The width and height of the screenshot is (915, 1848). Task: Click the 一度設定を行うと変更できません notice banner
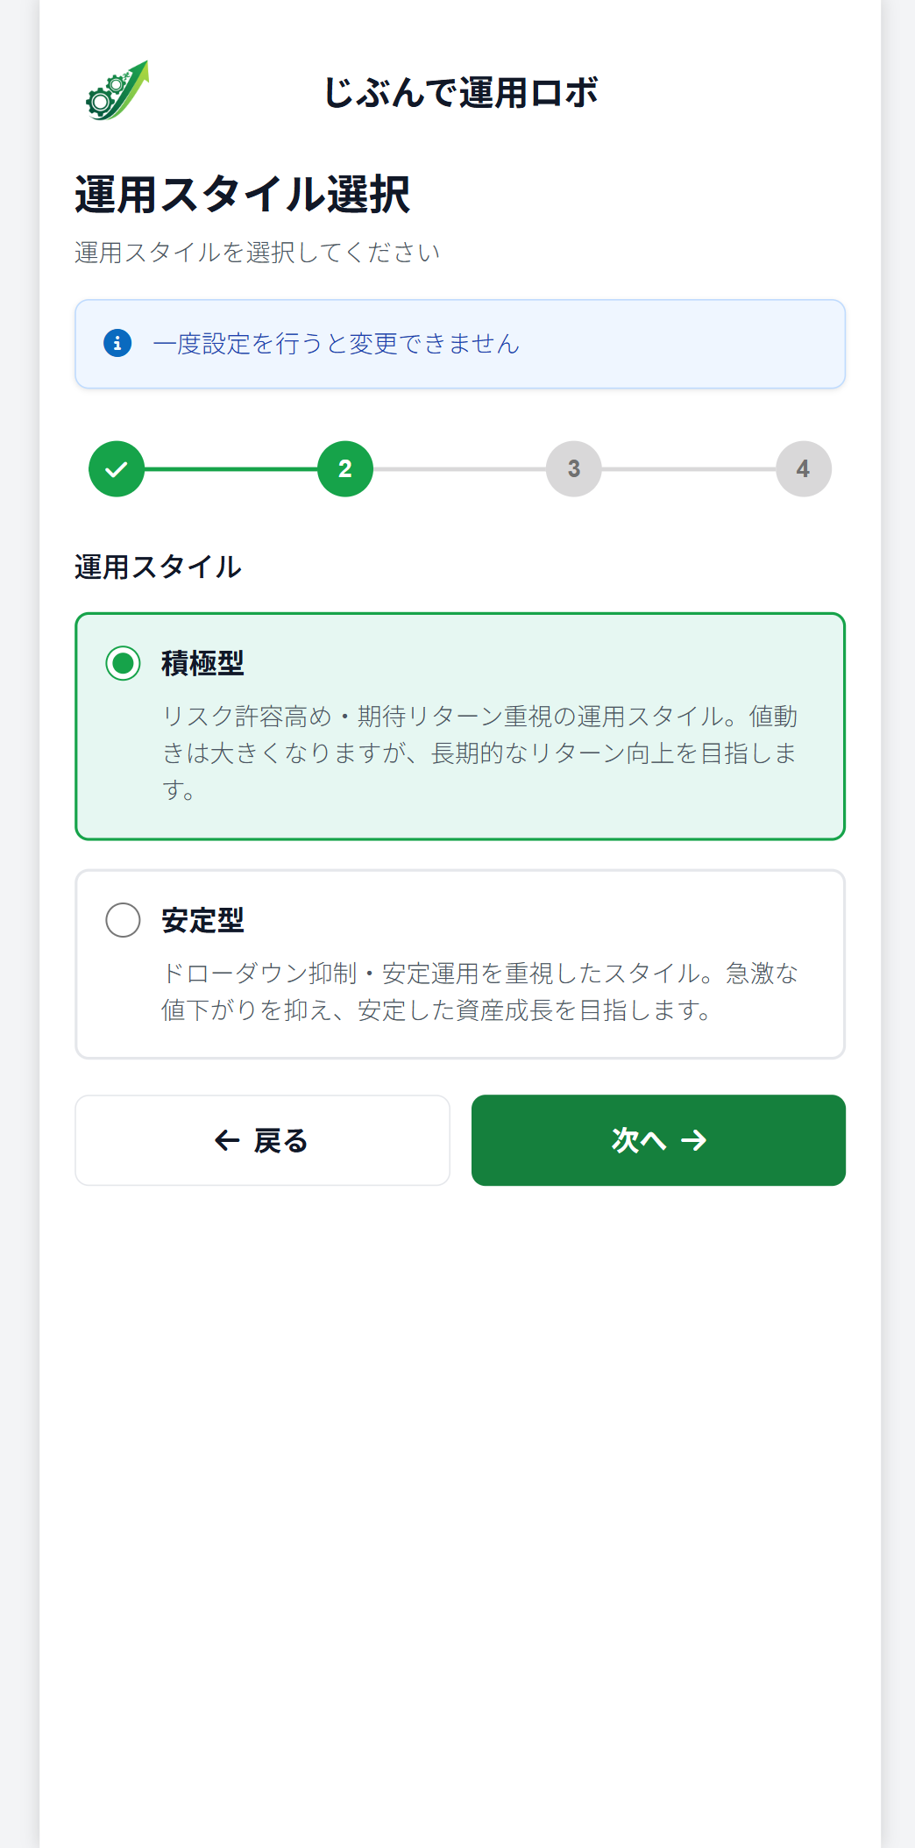pyautogui.click(x=459, y=344)
